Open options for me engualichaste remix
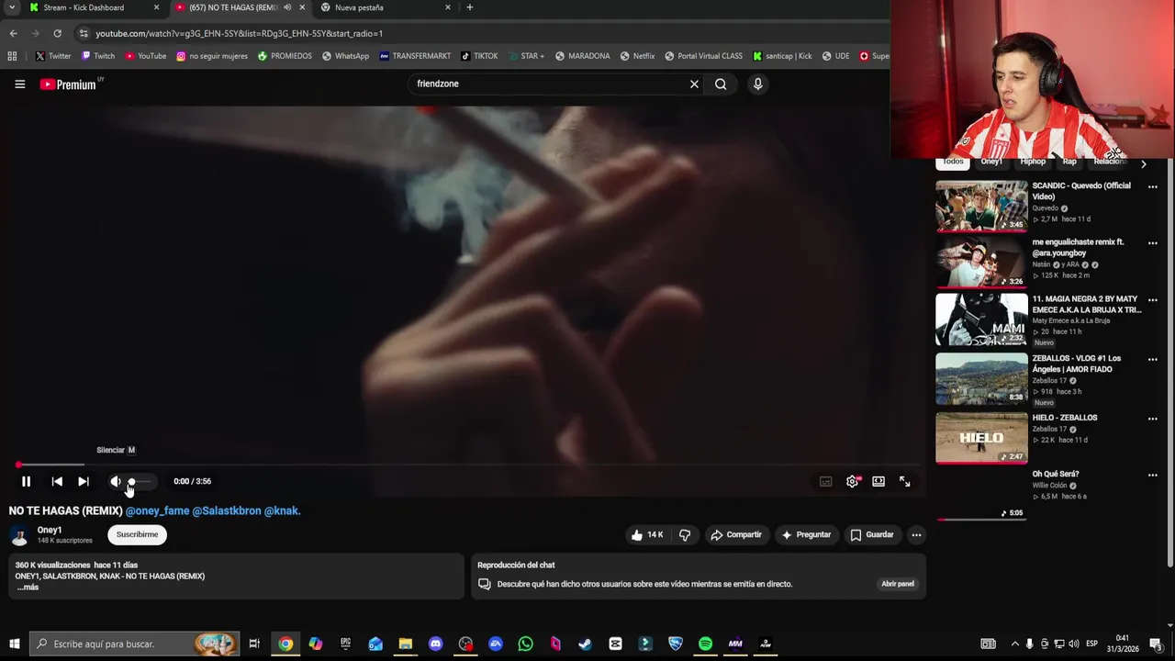This screenshot has height=661, width=1175. (x=1153, y=243)
